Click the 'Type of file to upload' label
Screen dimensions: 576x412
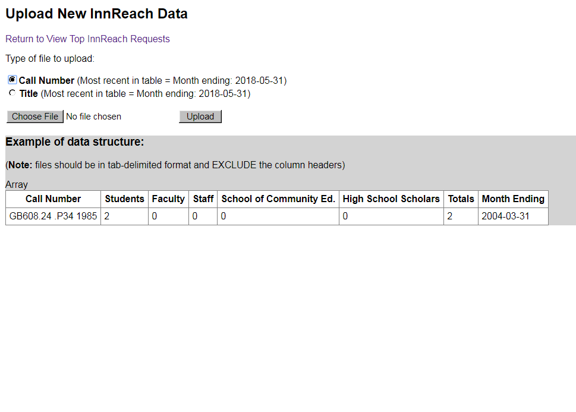[50, 59]
